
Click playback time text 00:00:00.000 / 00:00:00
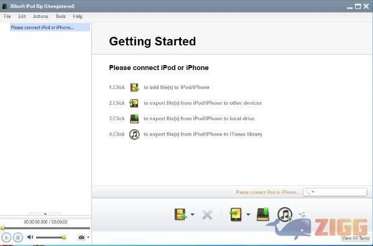[x=45, y=222]
